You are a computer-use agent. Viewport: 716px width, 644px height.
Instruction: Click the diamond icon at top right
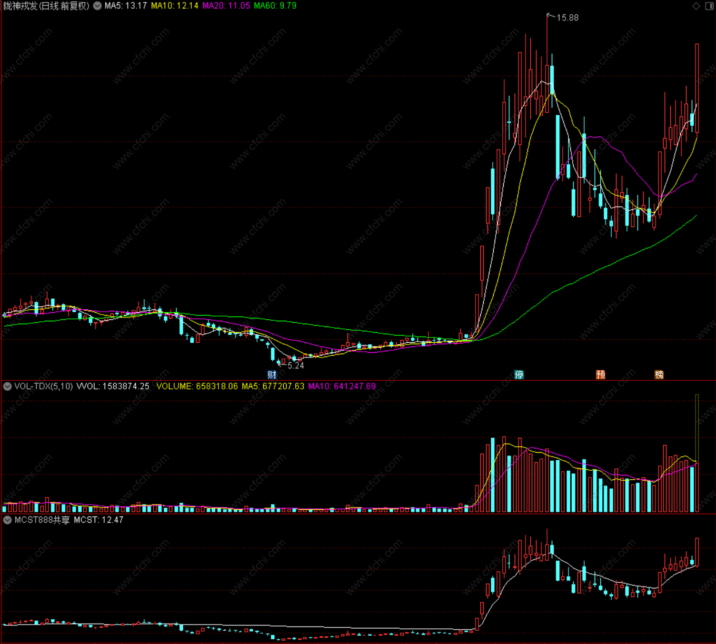[x=696, y=6]
